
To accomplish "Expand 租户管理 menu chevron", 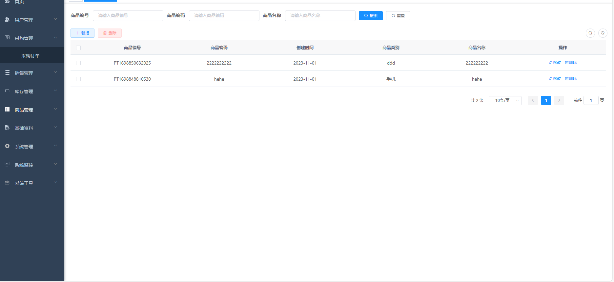I will pos(55,19).
